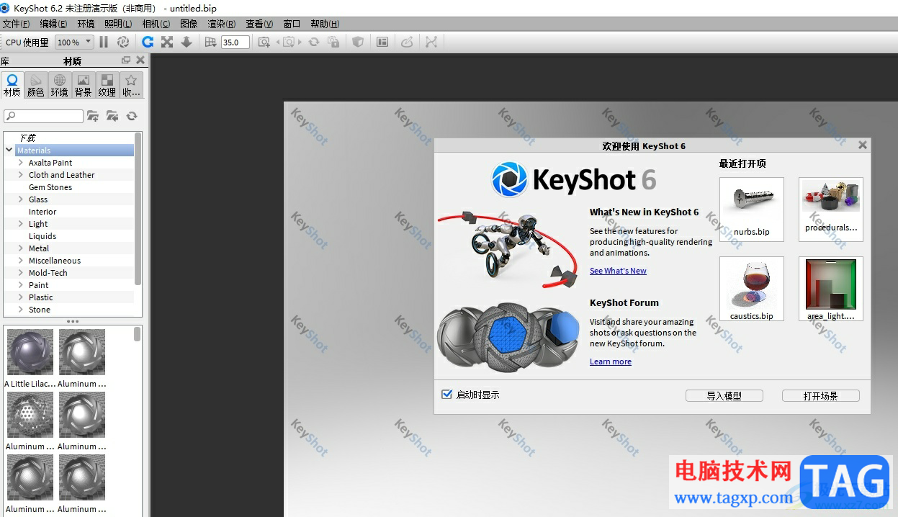Click the lock camera icon
This screenshot has height=517, width=898.
point(333,42)
